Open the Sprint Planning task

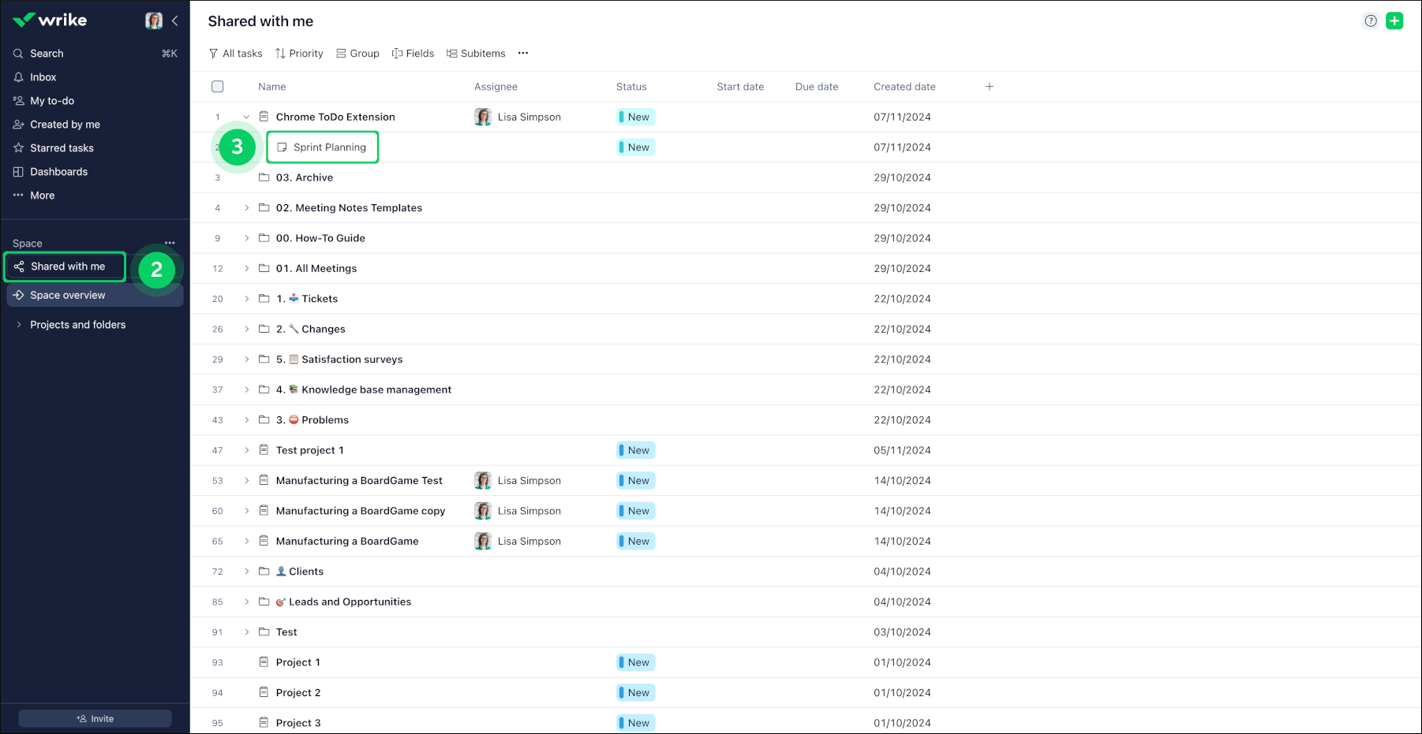coord(329,147)
